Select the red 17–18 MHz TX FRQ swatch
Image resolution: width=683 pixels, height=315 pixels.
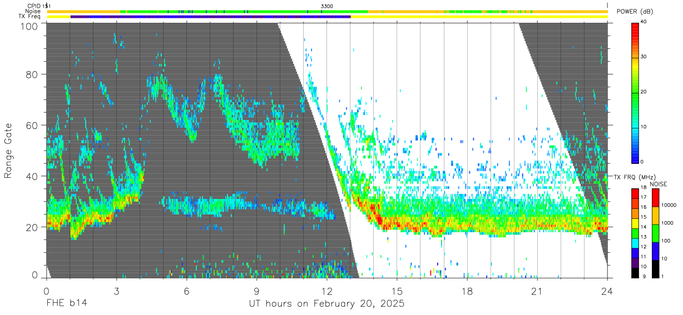(635, 193)
